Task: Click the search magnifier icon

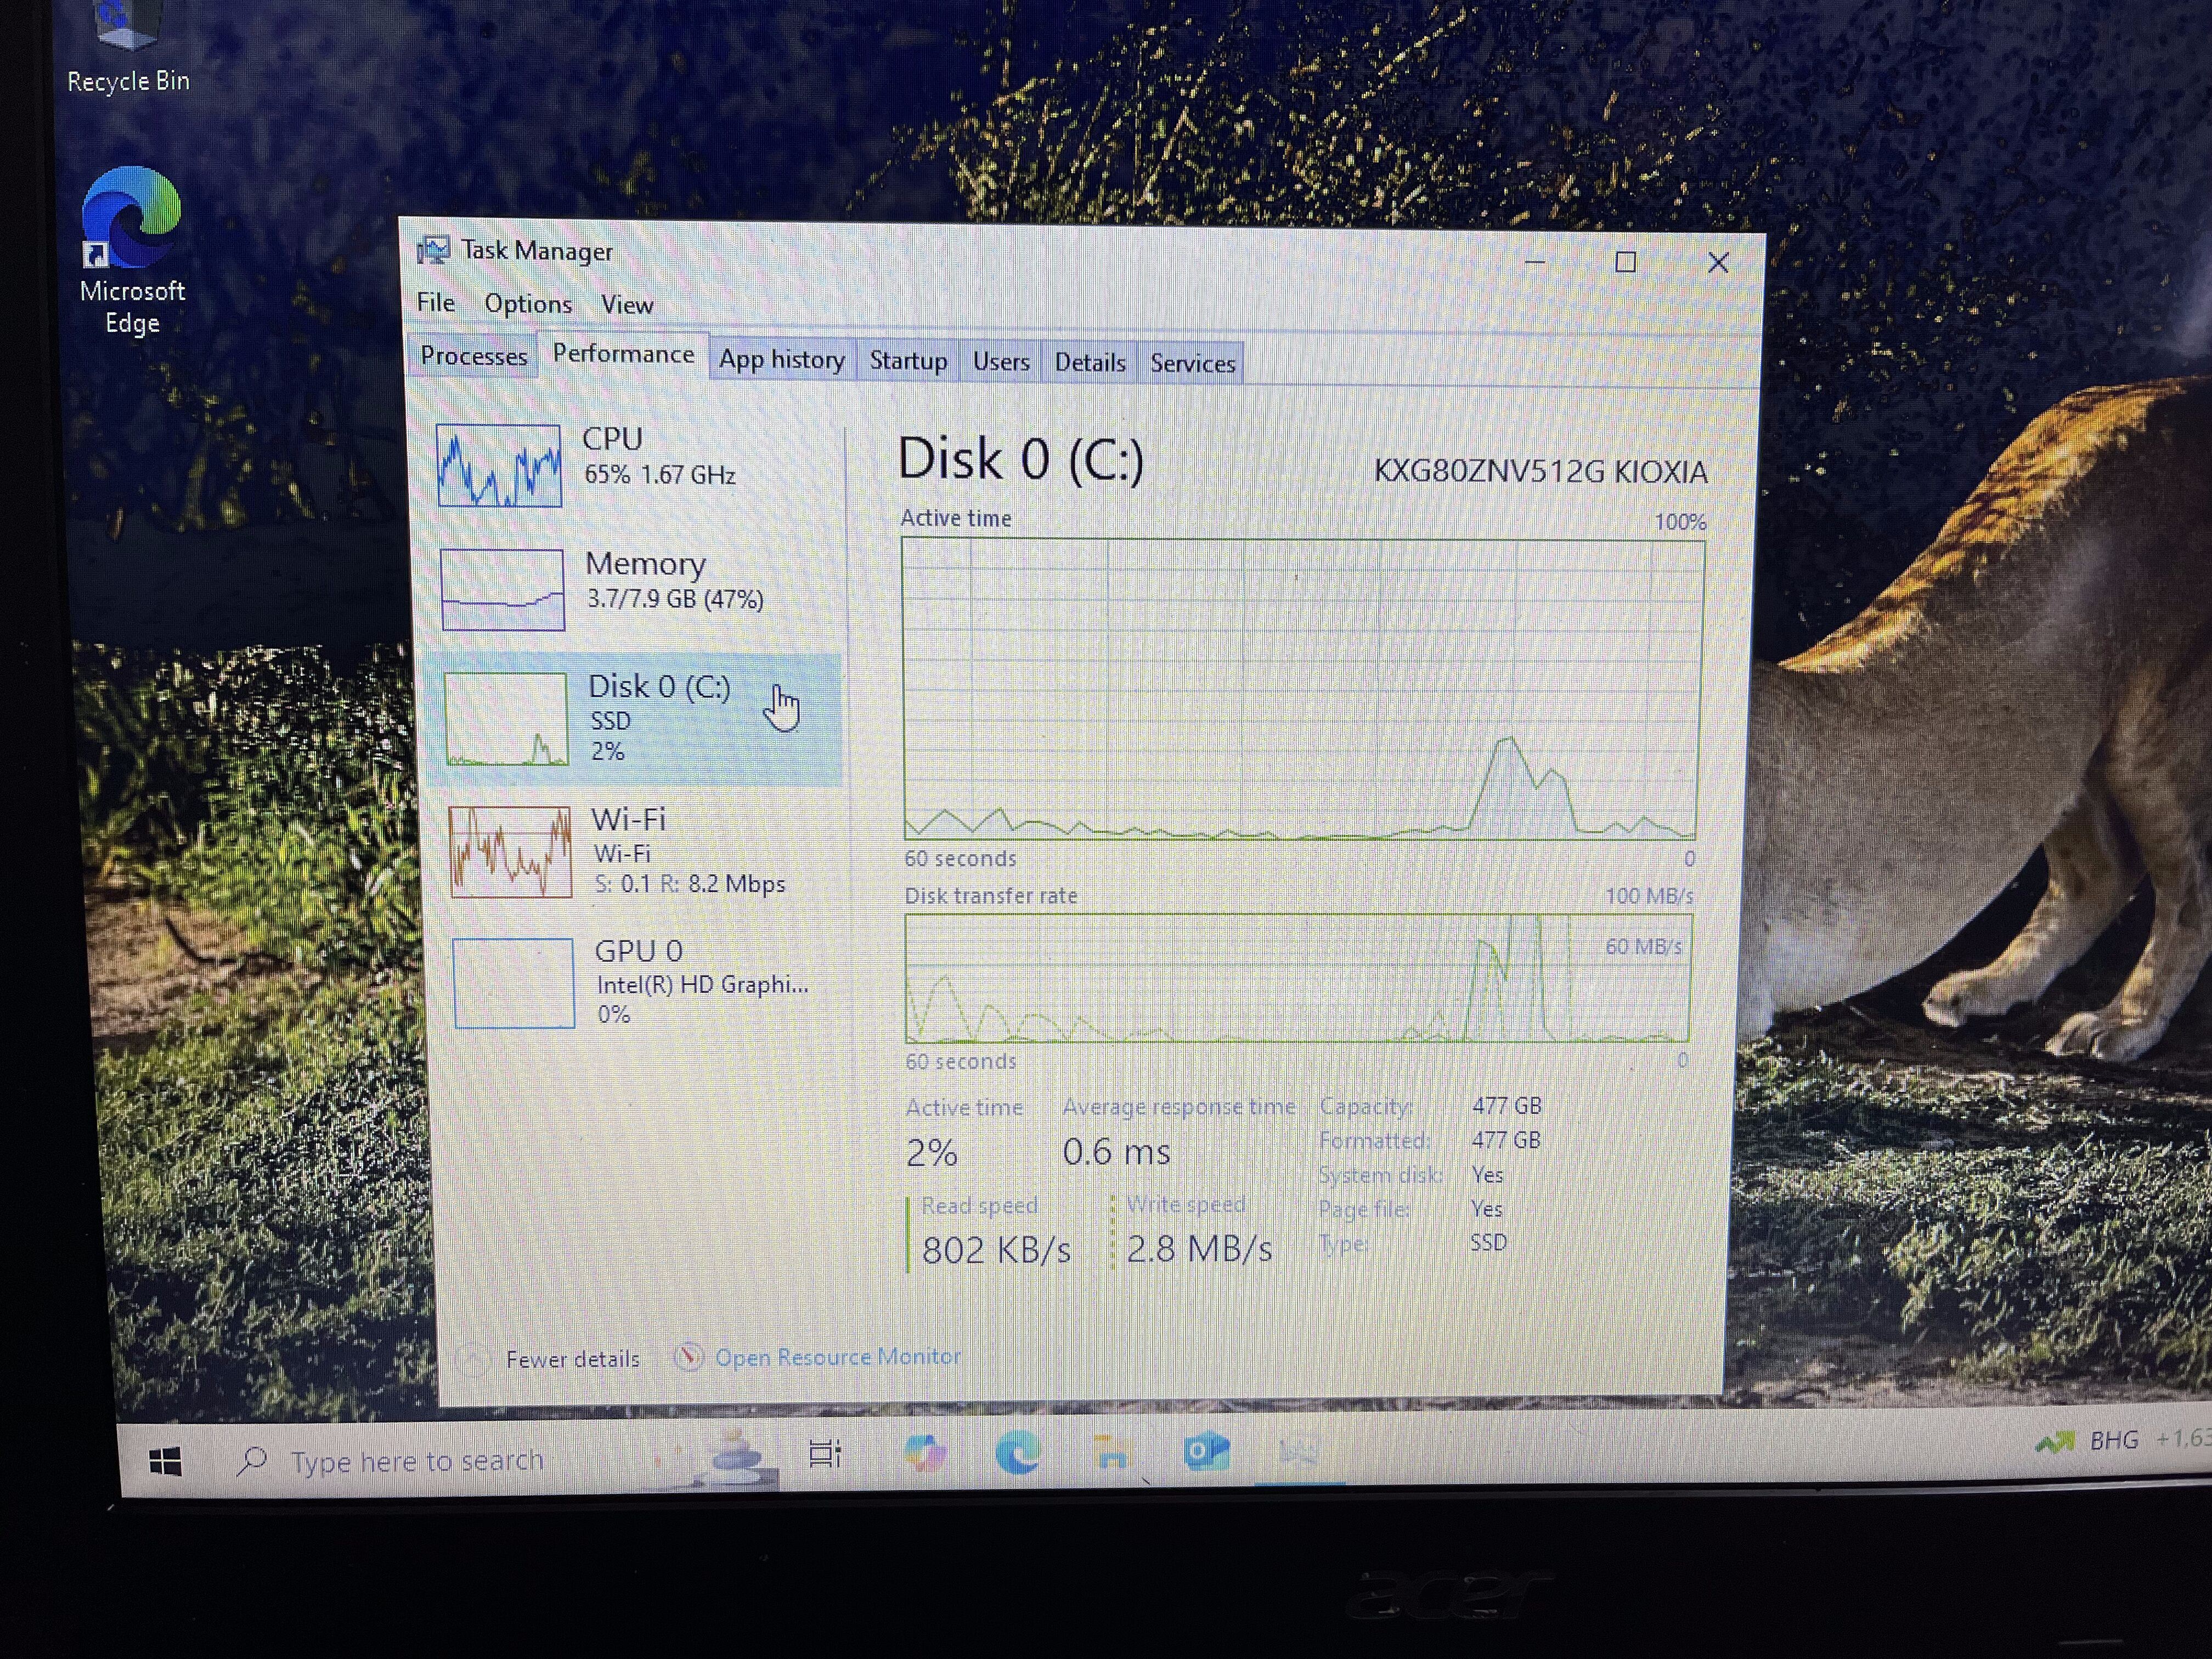Action: tap(253, 1462)
